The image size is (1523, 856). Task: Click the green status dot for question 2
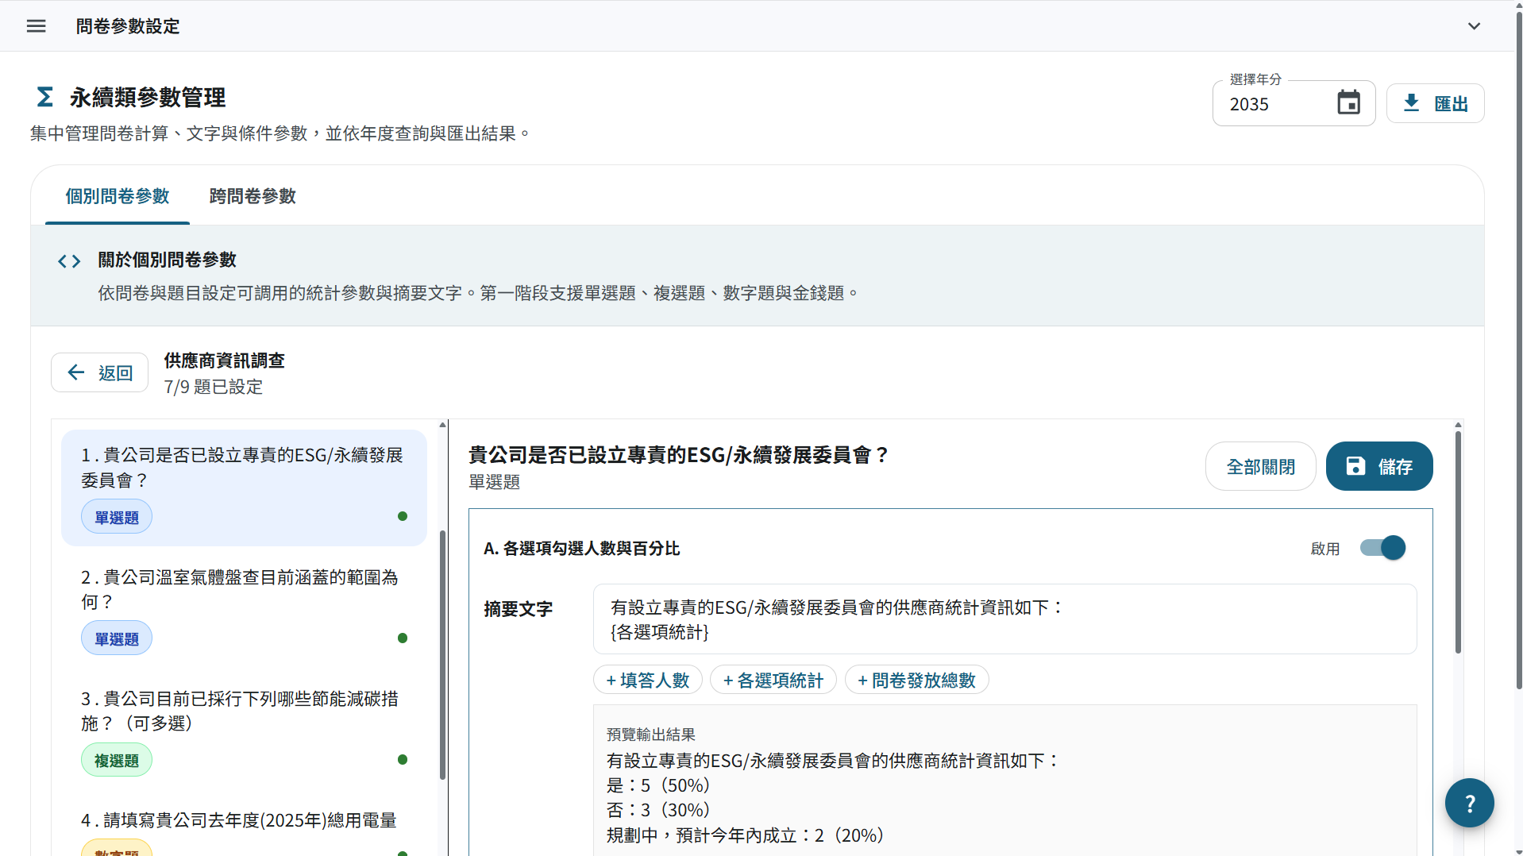(403, 638)
